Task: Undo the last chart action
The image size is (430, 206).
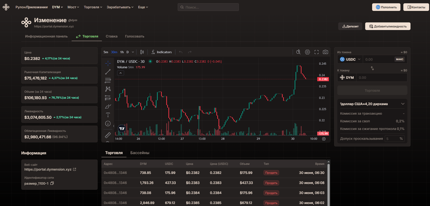Action: (x=181, y=52)
